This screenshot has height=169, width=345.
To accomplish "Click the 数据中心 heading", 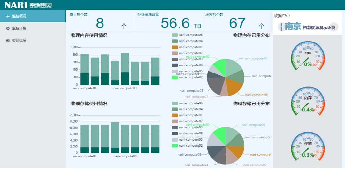I will (x=282, y=16).
